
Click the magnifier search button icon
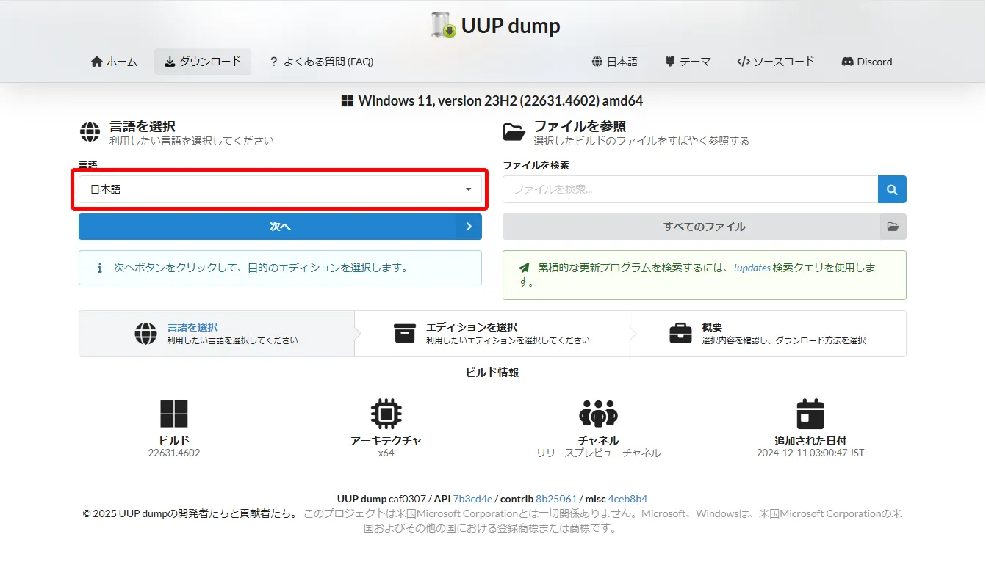point(892,189)
